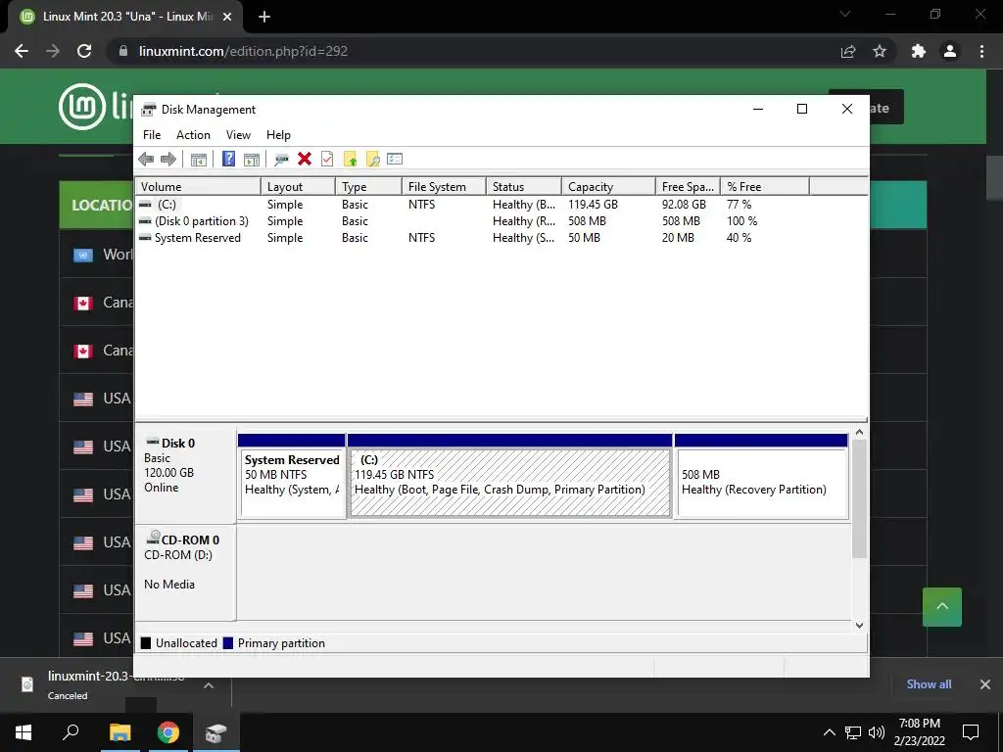Viewport: 1003px width, 752px height.
Task: Click the Chrome taskbar icon
Action: tap(168, 732)
